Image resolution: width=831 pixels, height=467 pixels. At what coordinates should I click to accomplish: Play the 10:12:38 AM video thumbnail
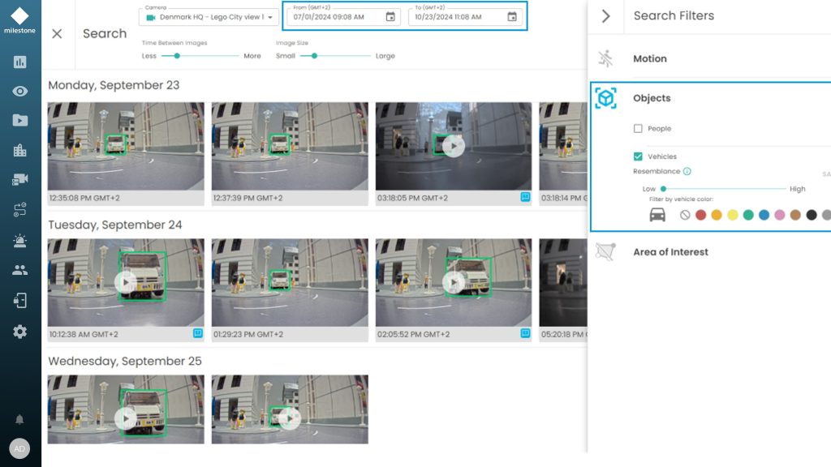pyautogui.click(x=125, y=282)
